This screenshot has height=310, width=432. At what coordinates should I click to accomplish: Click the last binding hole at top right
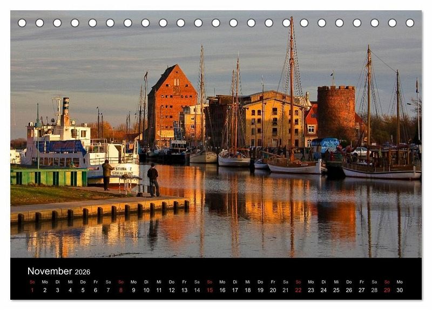point(410,23)
